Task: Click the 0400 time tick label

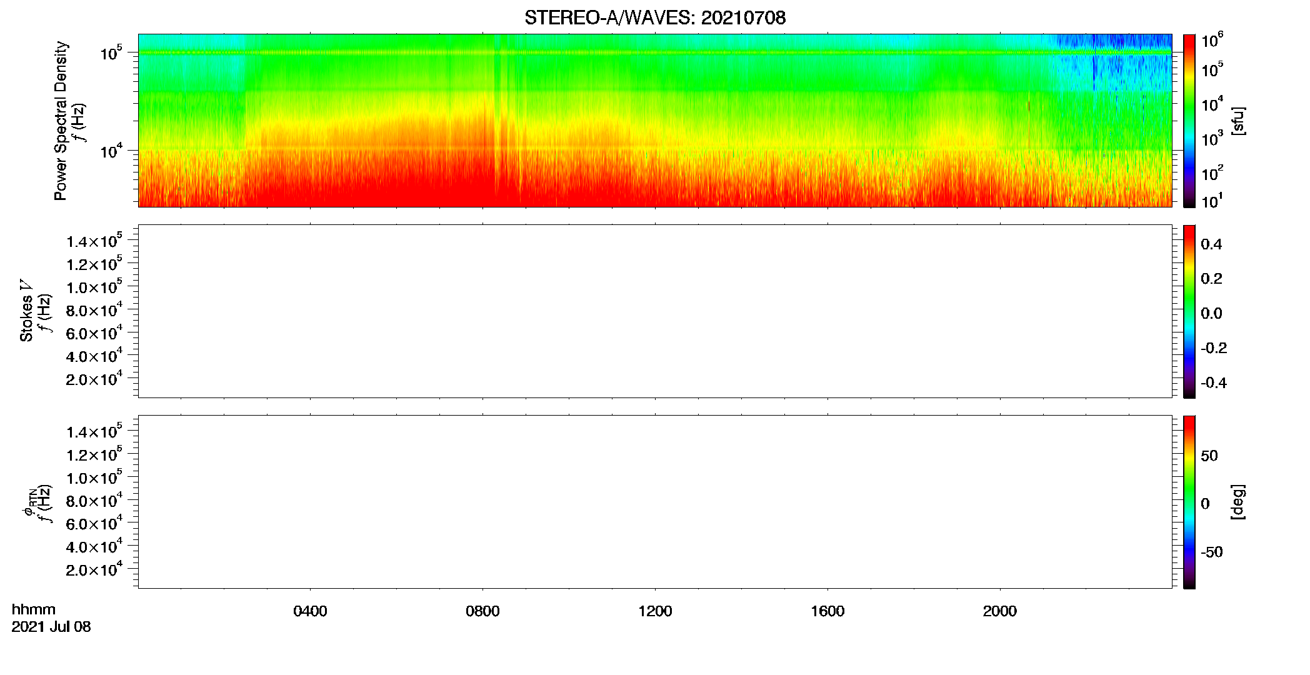Action: tap(310, 611)
